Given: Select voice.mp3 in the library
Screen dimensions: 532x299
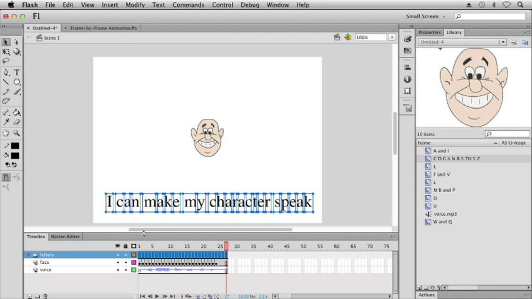Looking at the screenshot, I should coord(445,214).
